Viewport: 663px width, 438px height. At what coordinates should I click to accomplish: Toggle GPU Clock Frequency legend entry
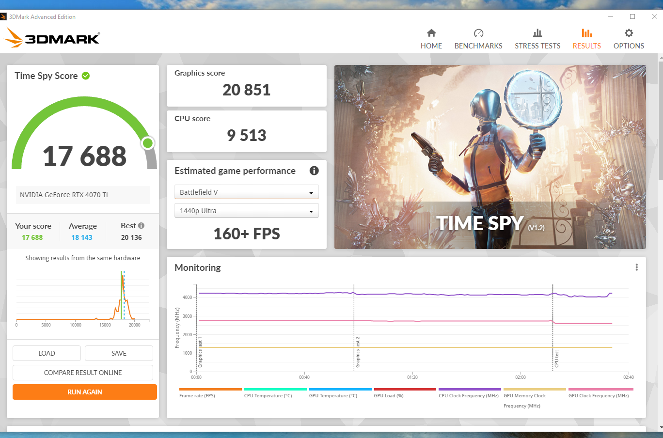click(x=600, y=393)
